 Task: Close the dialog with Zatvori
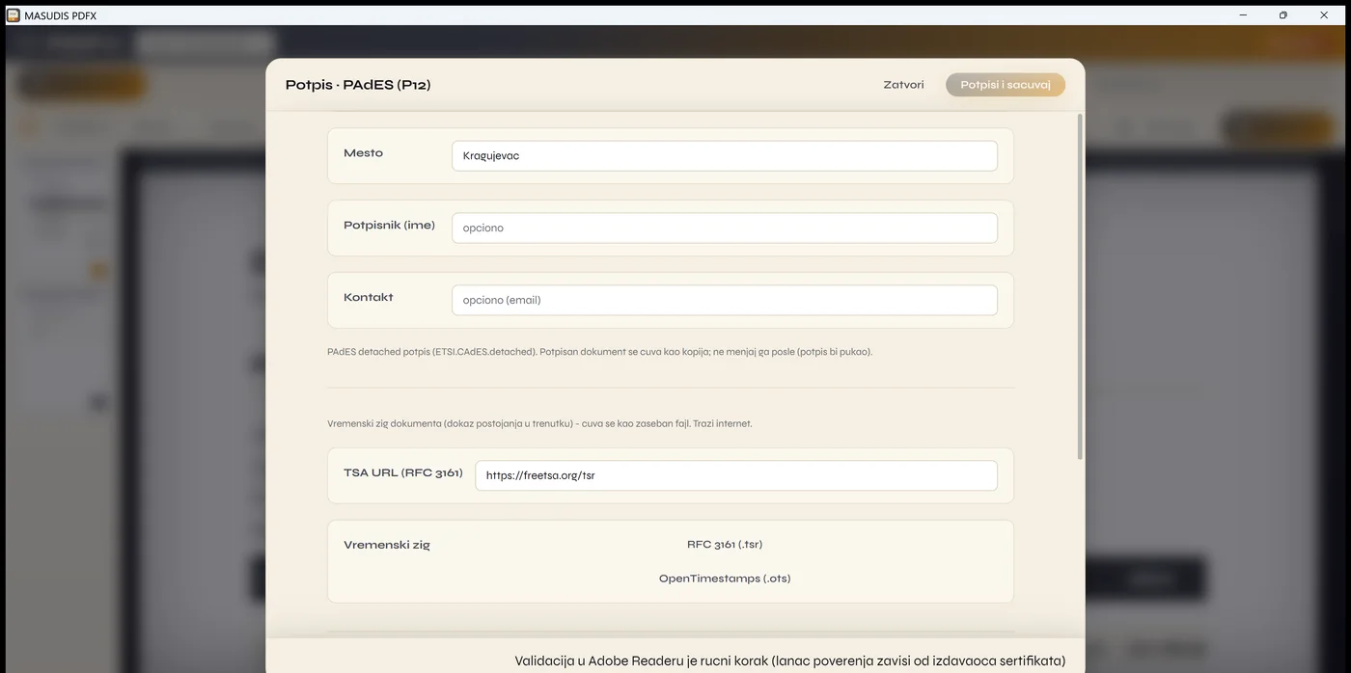[x=903, y=85]
